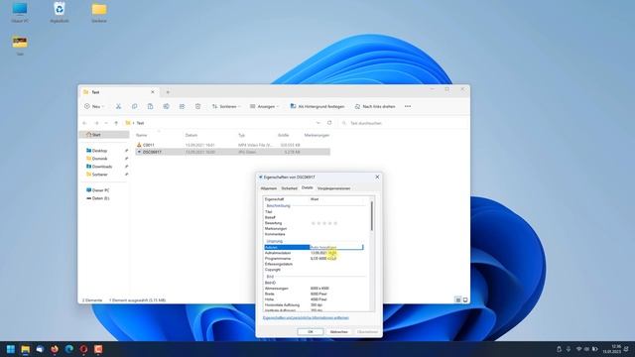Select Start in Explorer navigation pane
The height and width of the screenshot is (357, 635).
tap(104, 135)
